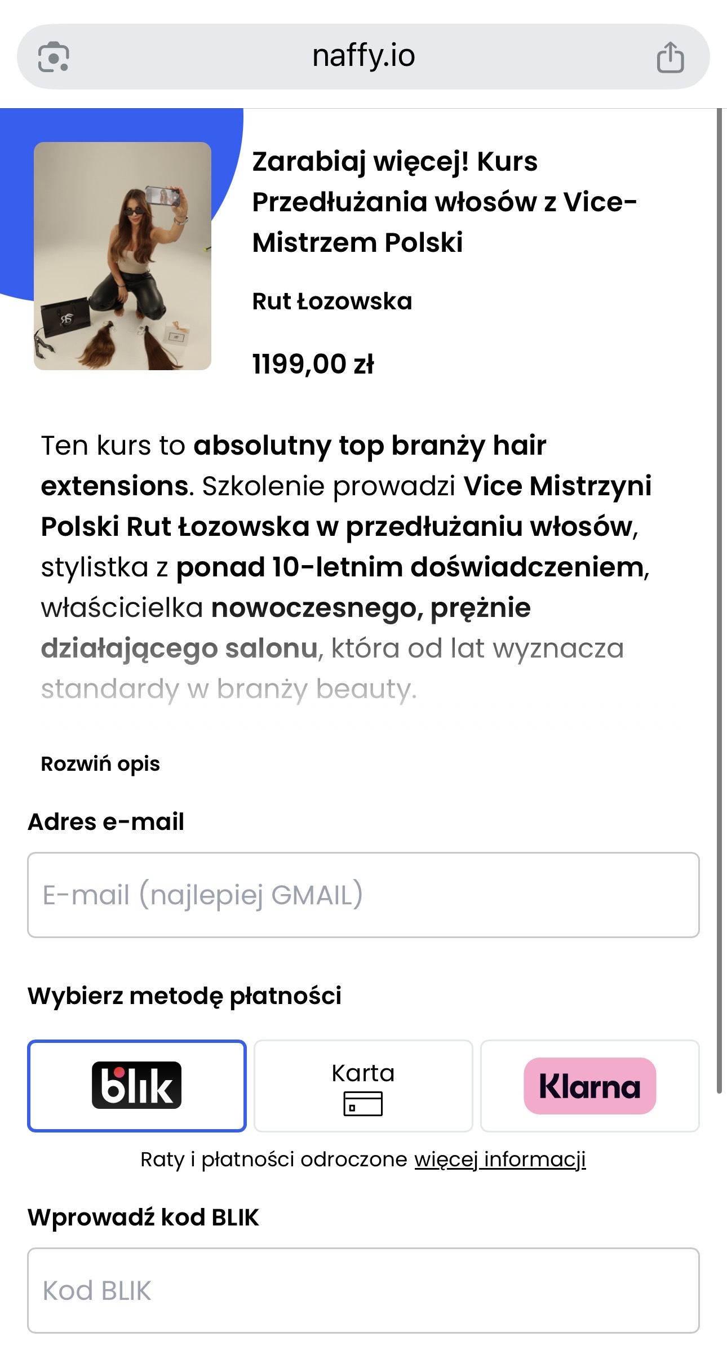
Task: Open the course product photo
Action: [122, 256]
